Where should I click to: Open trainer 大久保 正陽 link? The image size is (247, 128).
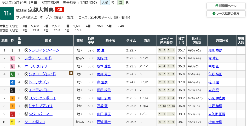point(217,114)
